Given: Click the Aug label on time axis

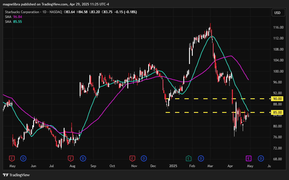Looking at the screenshot, I should (x=73, y=166).
